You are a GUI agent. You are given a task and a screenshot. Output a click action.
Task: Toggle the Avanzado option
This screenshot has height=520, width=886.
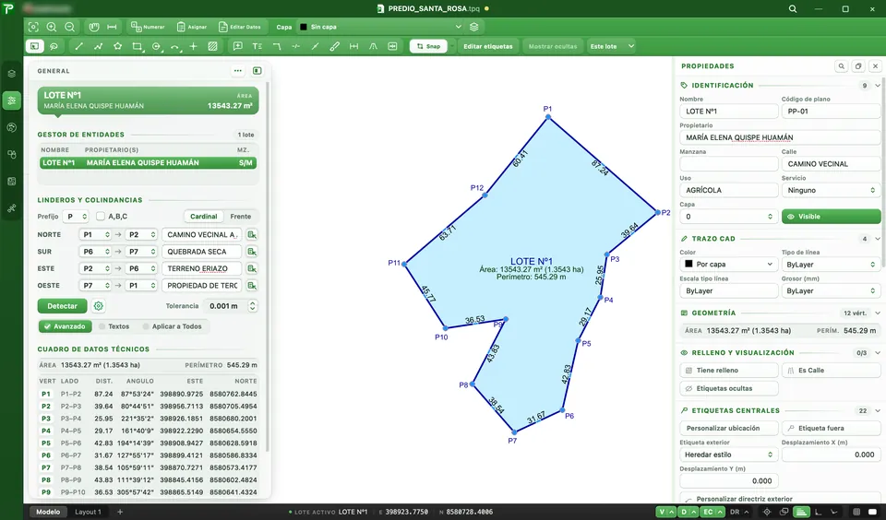pos(65,326)
